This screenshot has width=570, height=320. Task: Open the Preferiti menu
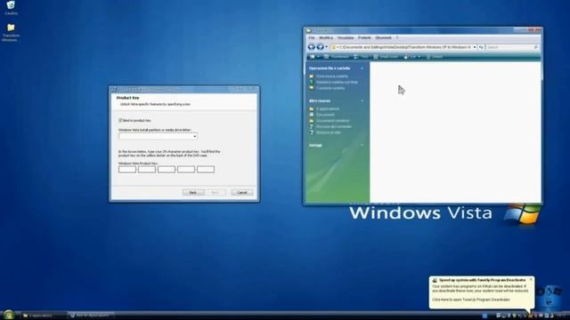pyautogui.click(x=364, y=37)
